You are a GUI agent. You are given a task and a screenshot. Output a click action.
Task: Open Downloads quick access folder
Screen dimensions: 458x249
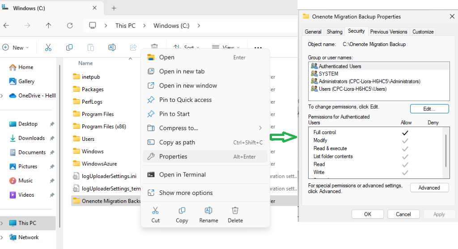coord(27,138)
